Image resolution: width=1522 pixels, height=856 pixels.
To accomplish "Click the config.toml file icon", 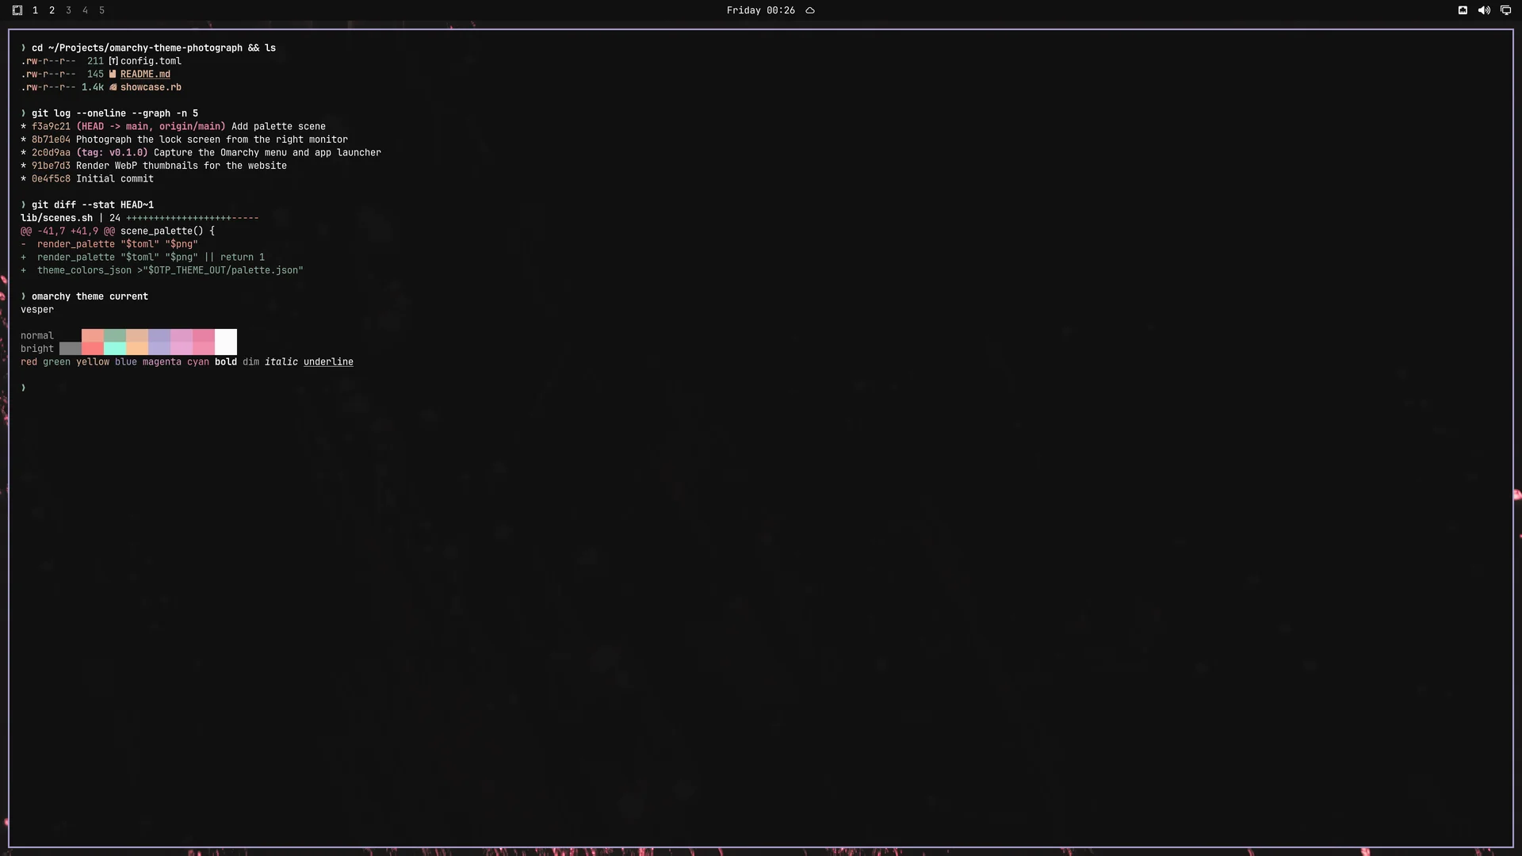I will 113,61.
